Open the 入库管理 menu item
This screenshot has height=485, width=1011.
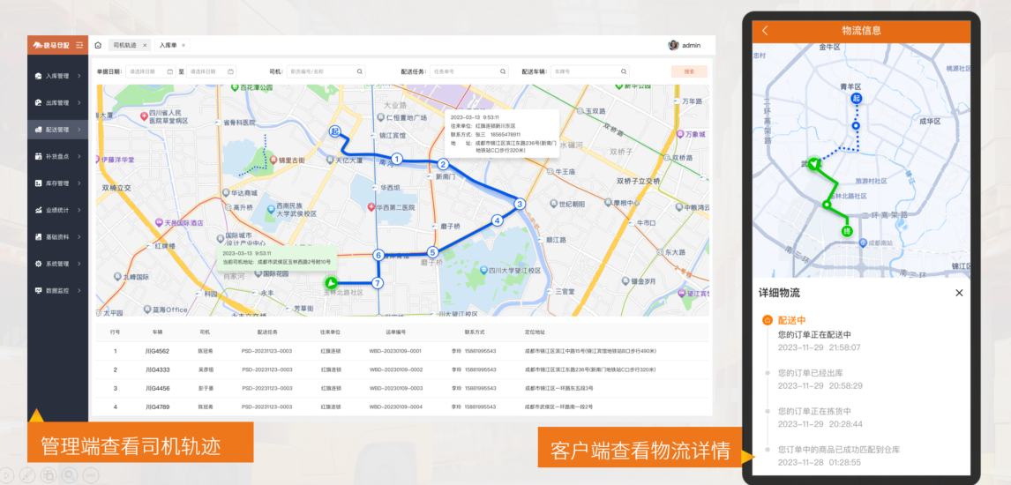pos(57,76)
